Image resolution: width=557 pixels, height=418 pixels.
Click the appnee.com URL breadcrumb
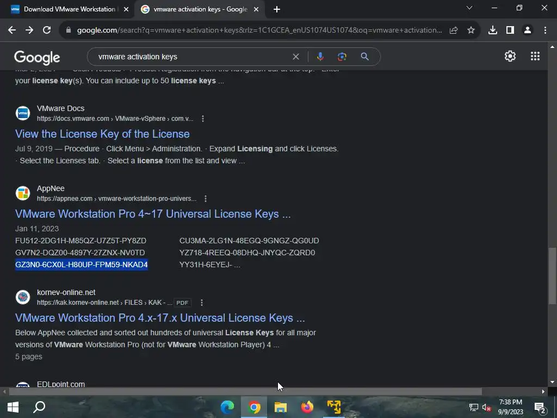[x=116, y=199]
